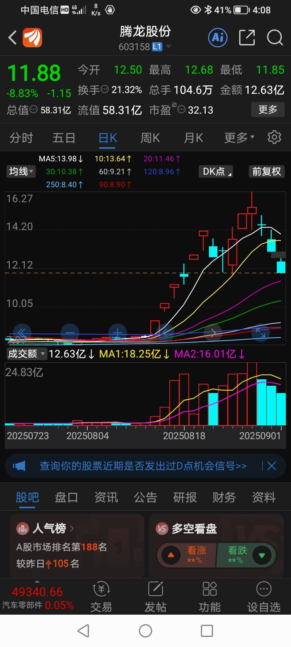Expand 更多 chart period dropdown

coord(240,138)
